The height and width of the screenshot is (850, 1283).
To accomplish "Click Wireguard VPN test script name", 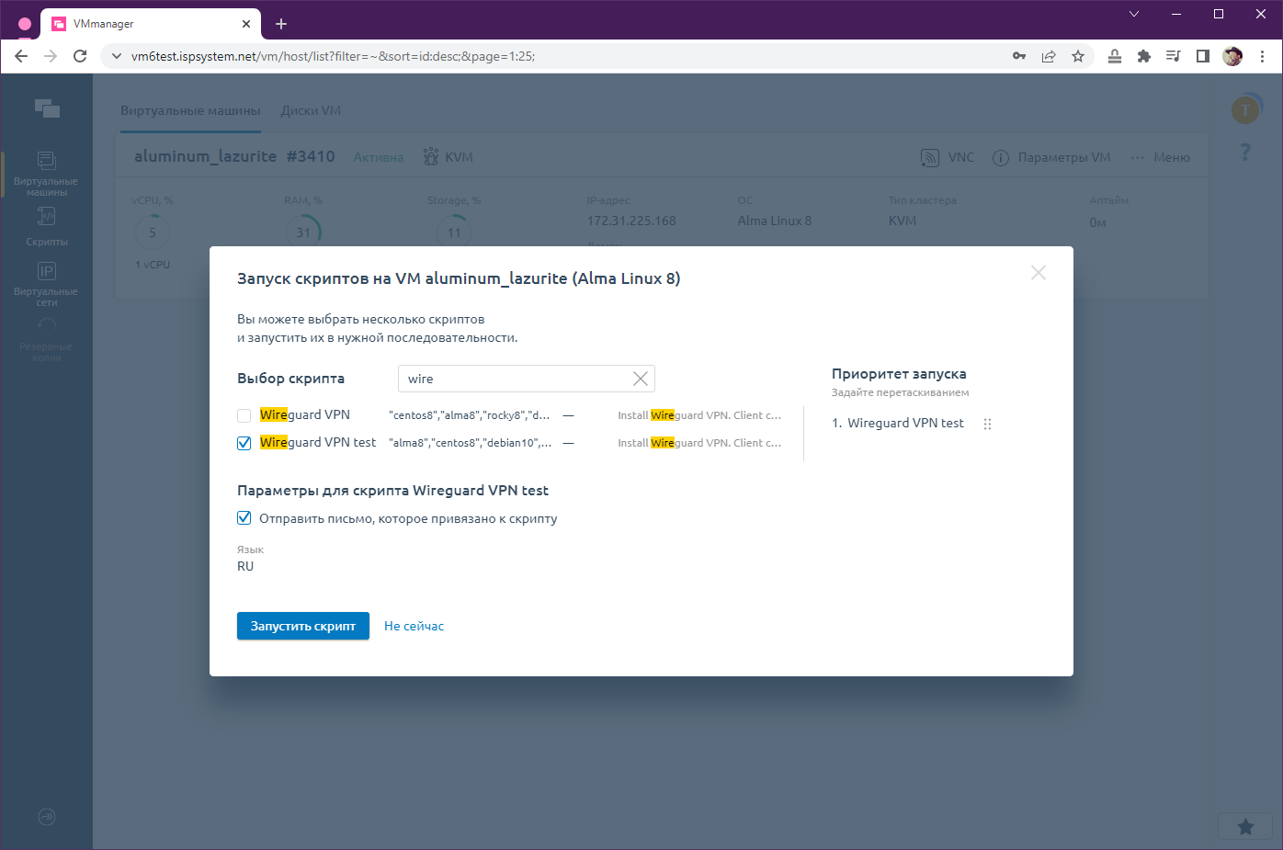I will [x=318, y=442].
